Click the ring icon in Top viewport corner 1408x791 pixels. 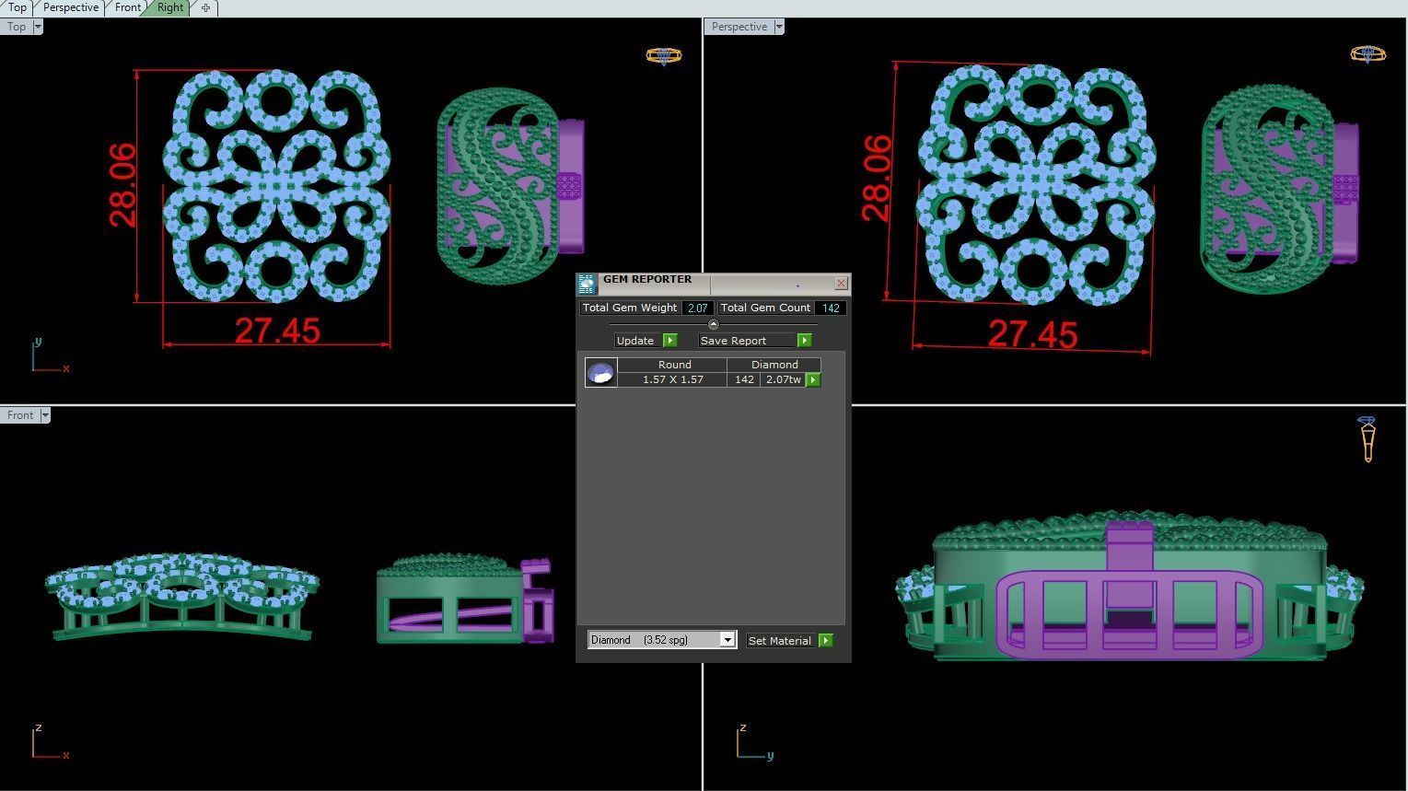pos(664,56)
